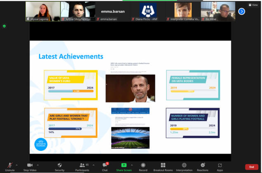This screenshot has width=262, height=173.
Task: Click the green encryption shield icon
Action: coord(5,26)
